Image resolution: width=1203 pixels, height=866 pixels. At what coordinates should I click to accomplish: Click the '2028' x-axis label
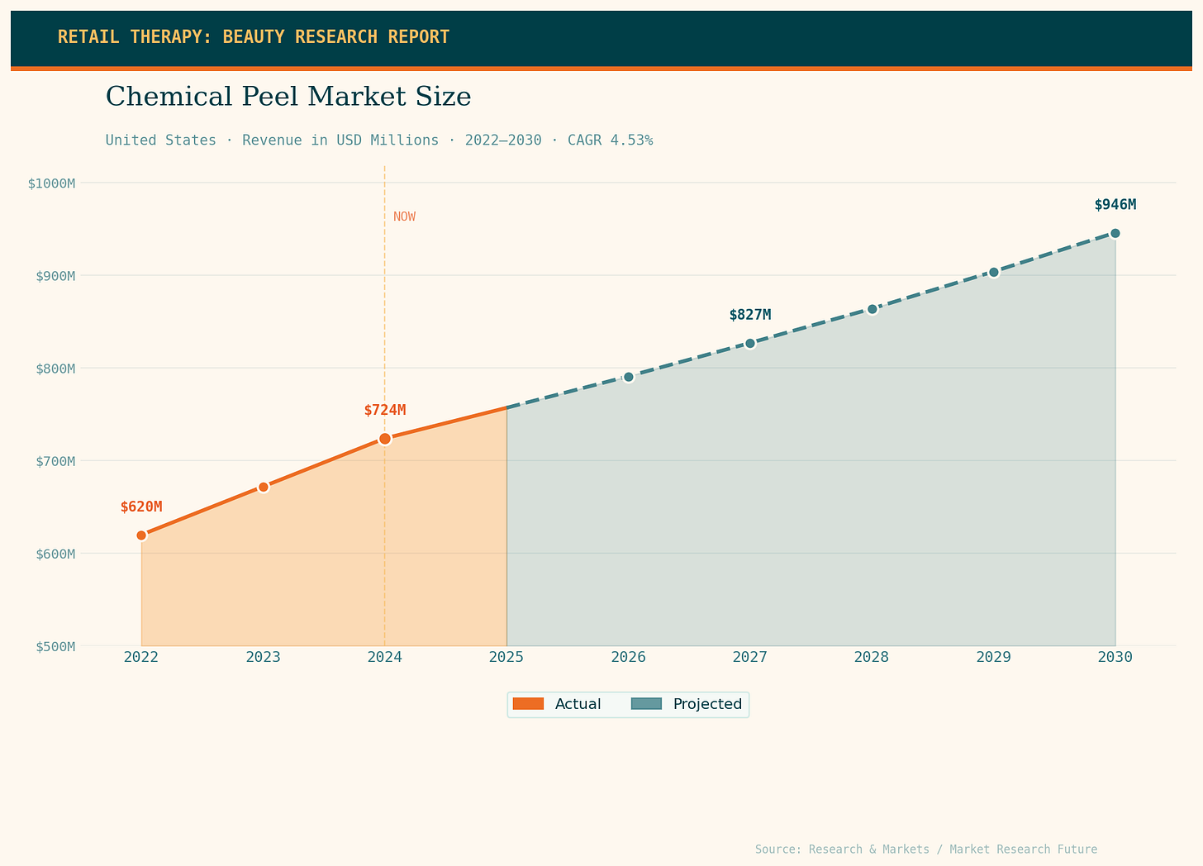(x=872, y=658)
